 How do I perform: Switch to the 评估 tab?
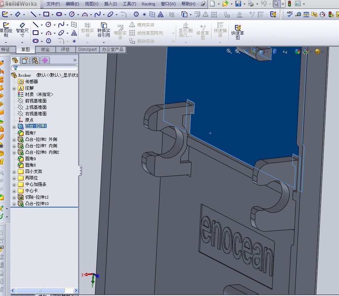[65, 50]
